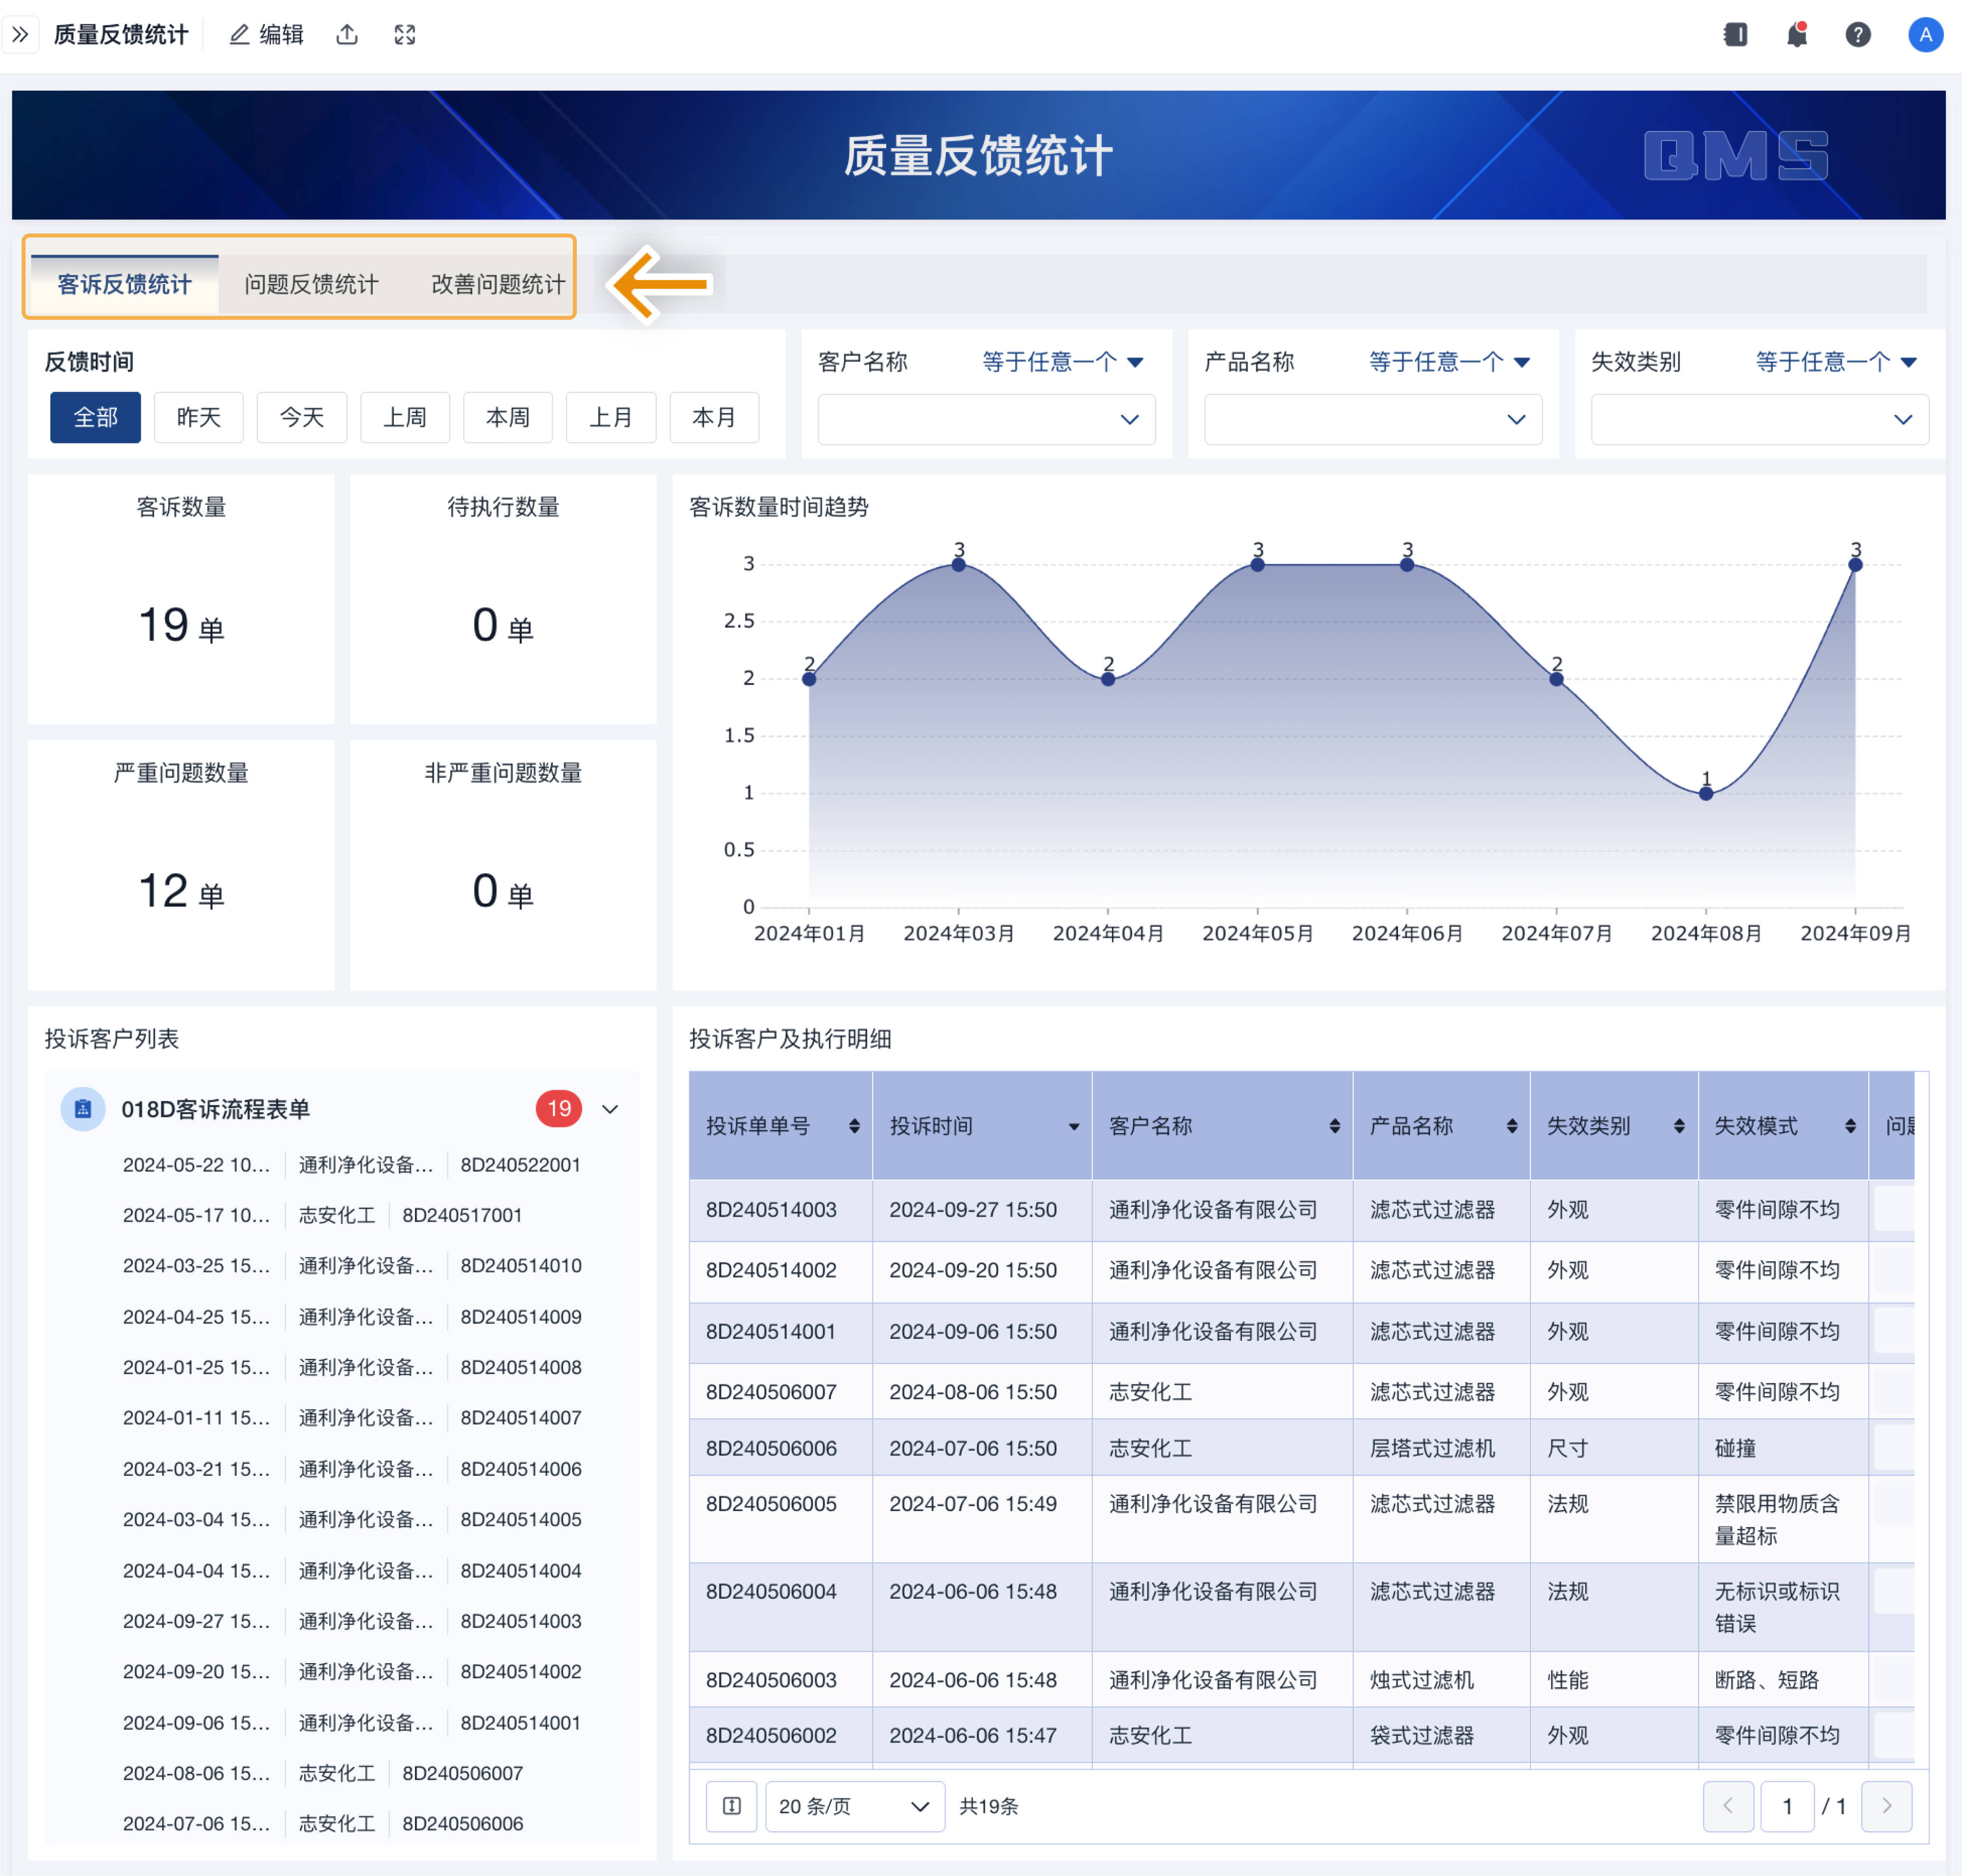Go to previous page in table
Image resolution: width=1962 pixels, height=1876 pixels.
click(1728, 1806)
